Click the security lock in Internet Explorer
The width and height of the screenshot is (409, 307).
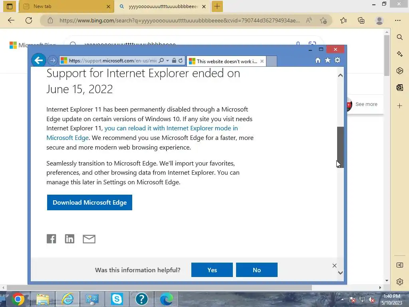(174, 61)
